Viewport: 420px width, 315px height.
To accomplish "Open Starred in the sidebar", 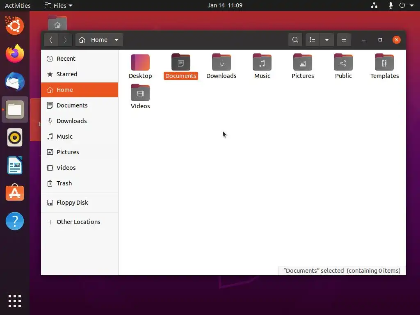I will [x=80, y=74].
